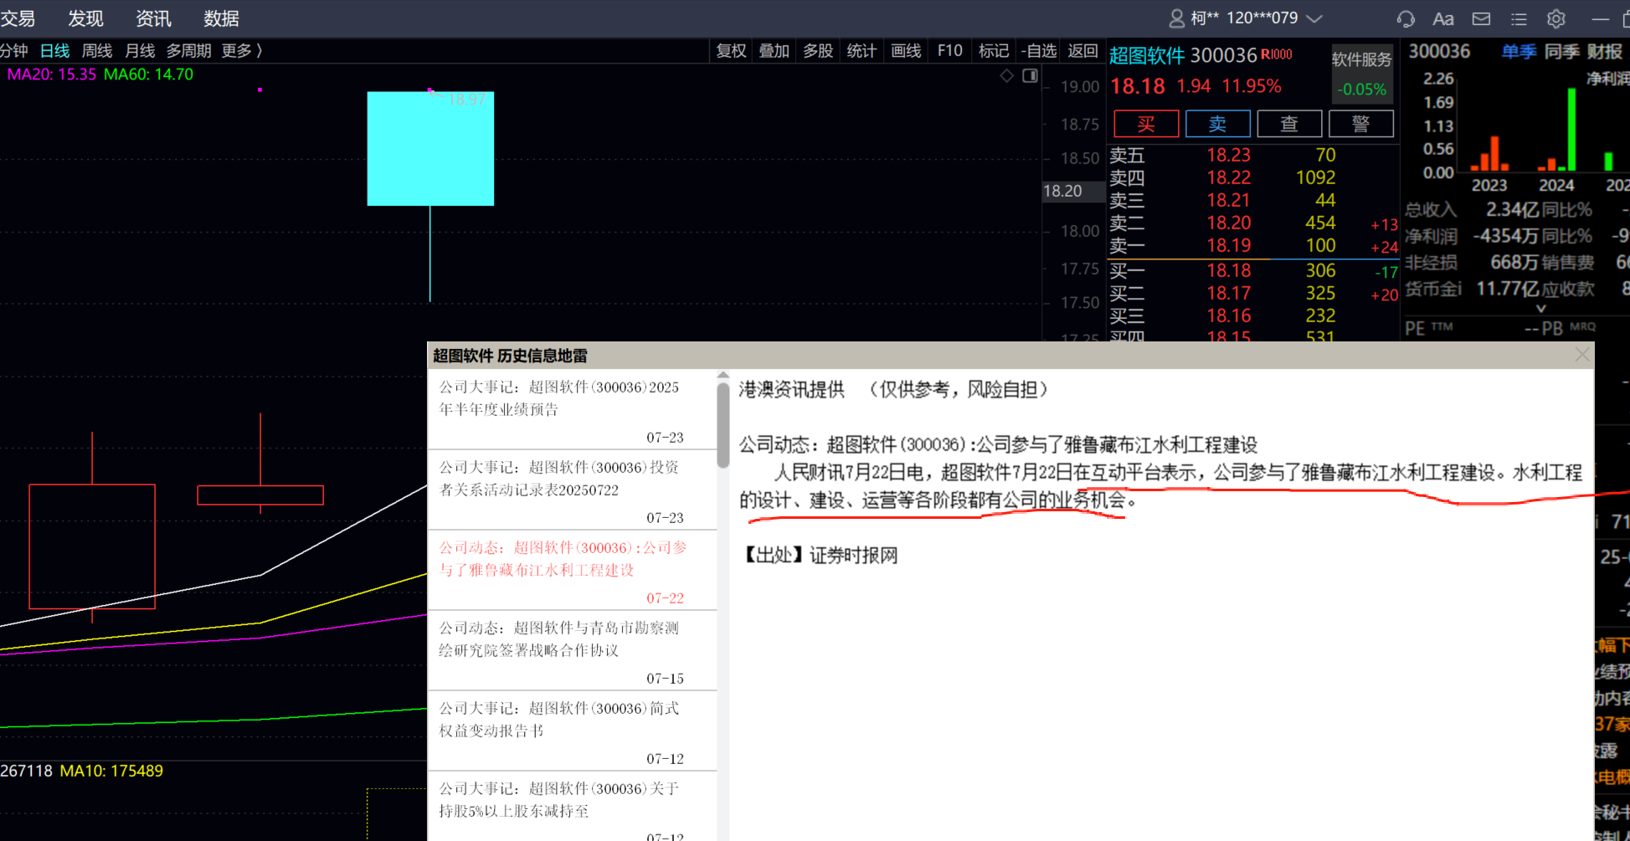
Task: Expand the account dropdown chevron
Action: pos(1314,18)
